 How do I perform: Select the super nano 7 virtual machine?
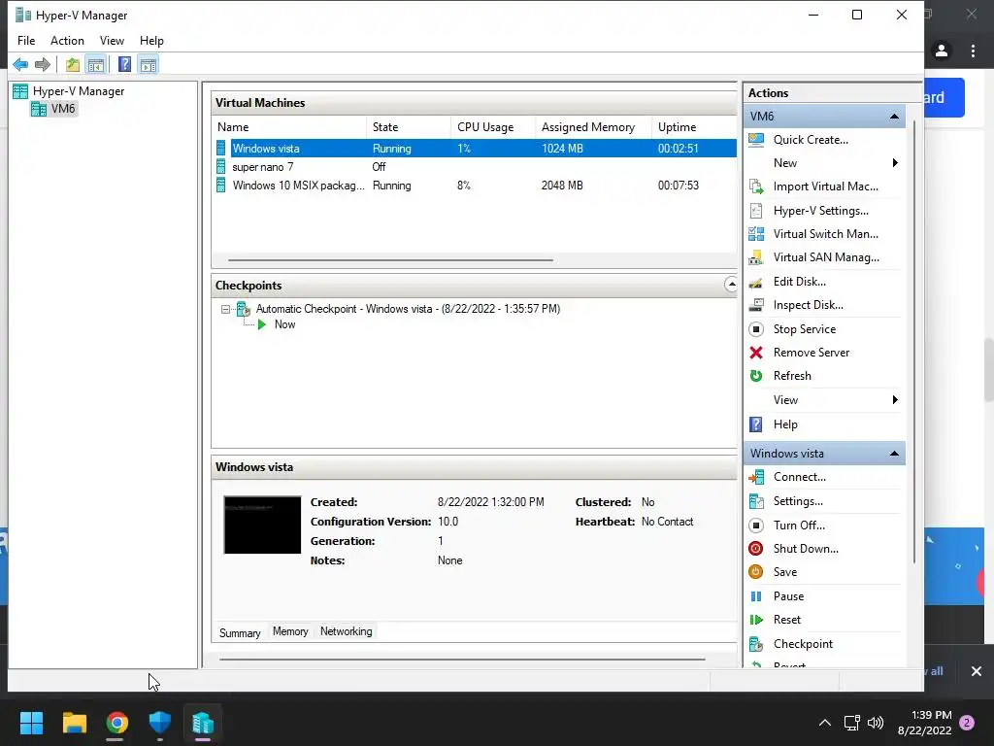[x=475, y=167]
